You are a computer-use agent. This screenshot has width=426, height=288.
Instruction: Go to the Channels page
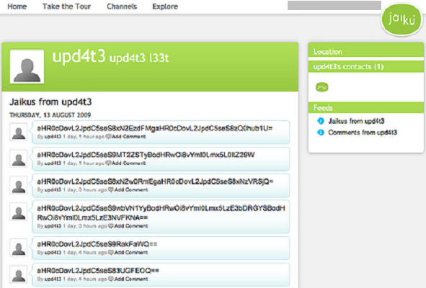[x=122, y=6]
